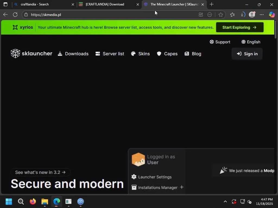Click the Sign in button
The width and height of the screenshot is (278, 208).
click(247, 54)
